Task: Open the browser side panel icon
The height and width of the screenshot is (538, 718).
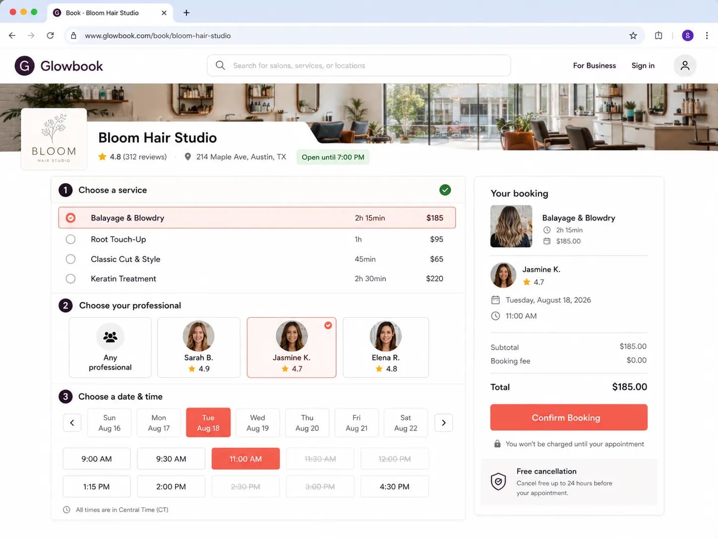Action: pyautogui.click(x=658, y=36)
